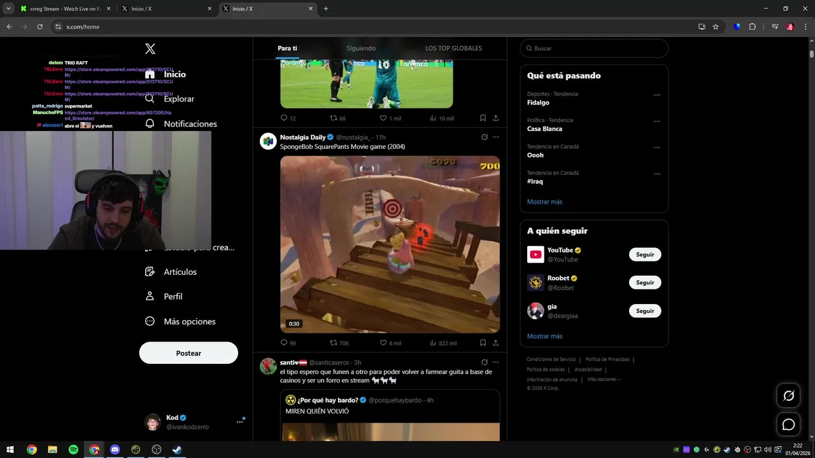This screenshot has height=458, width=815.
Task: Click Mostrar más under A quién seguir
Action: click(544, 336)
